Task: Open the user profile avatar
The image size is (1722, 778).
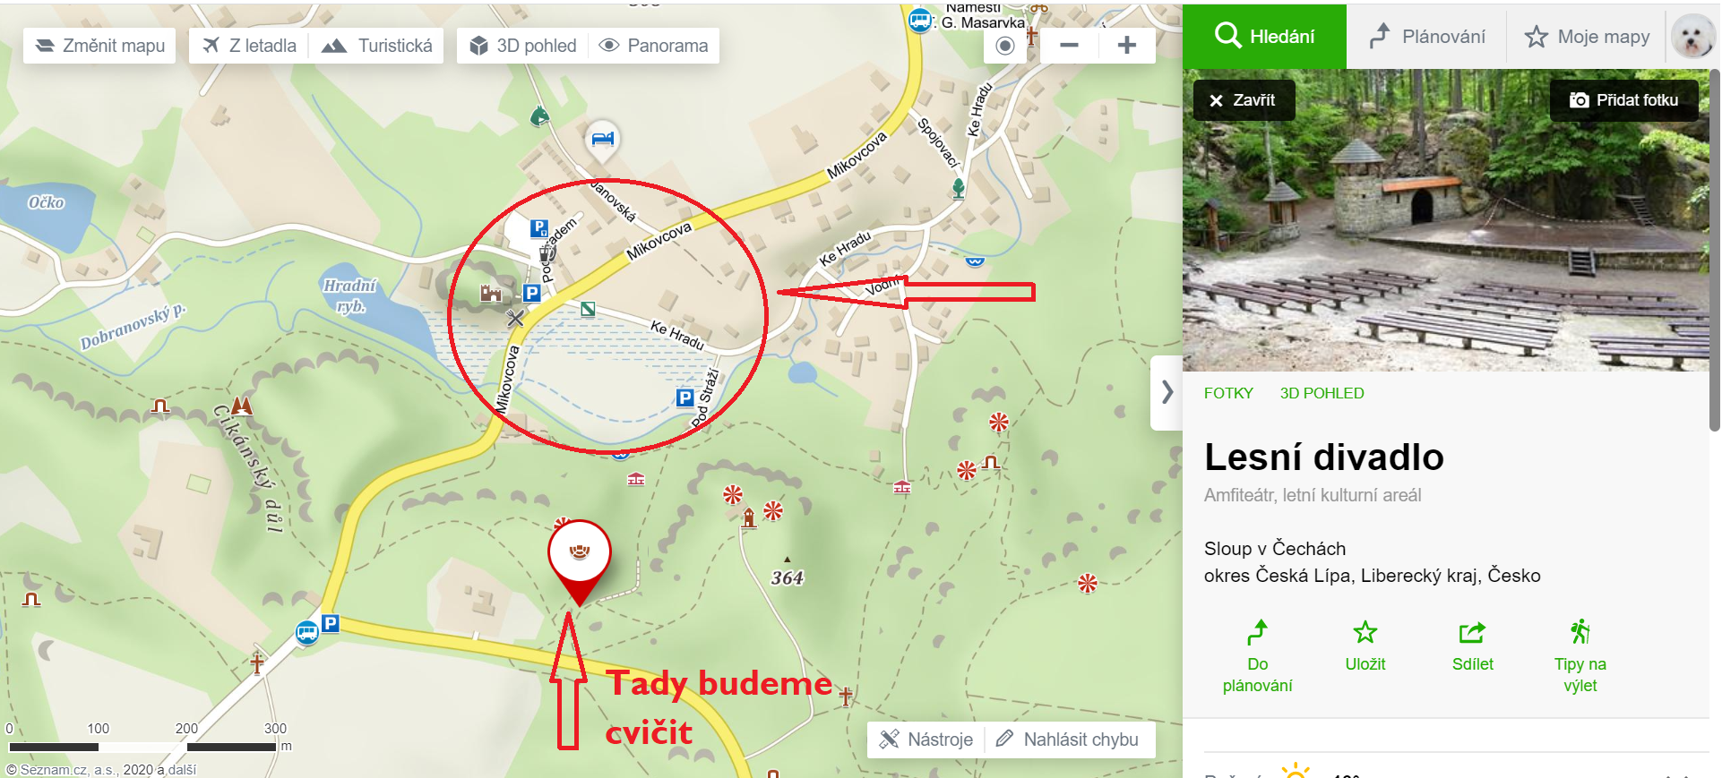Action: click(x=1692, y=37)
